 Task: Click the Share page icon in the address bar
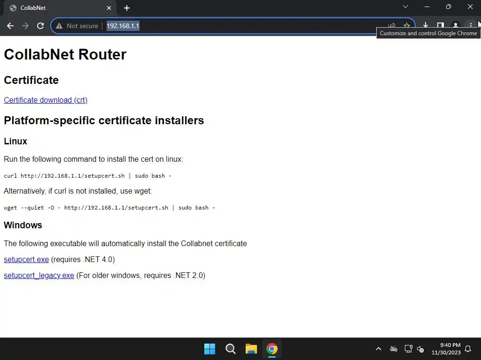coord(392,26)
